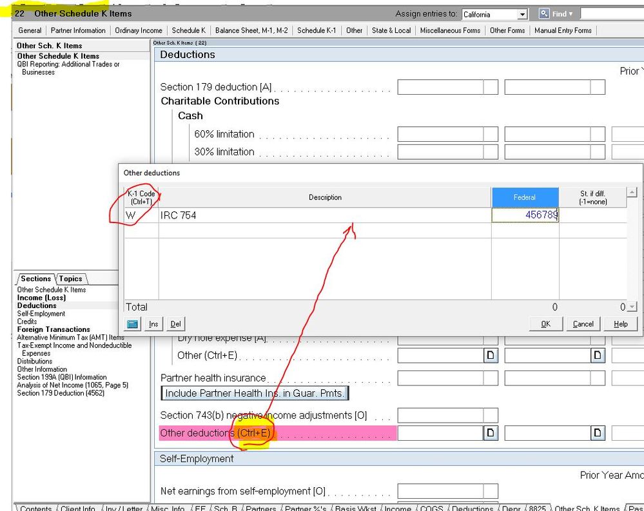
Task: Open detail icon beside Other (Ctrl+E) field
Action: (x=491, y=355)
